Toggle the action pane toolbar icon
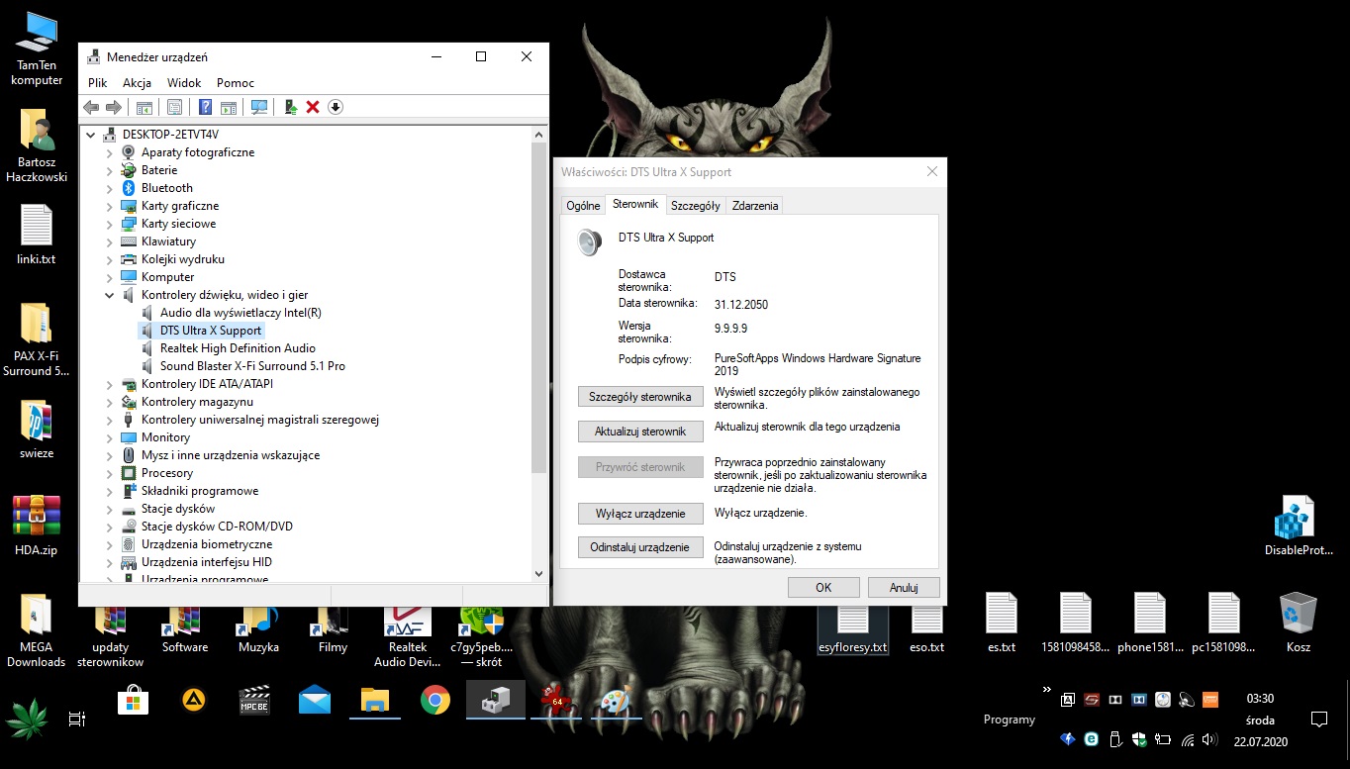 pyautogui.click(x=229, y=107)
